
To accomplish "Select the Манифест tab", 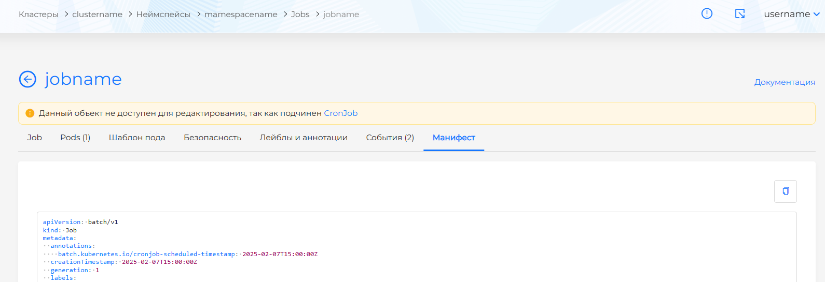I will pos(453,138).
